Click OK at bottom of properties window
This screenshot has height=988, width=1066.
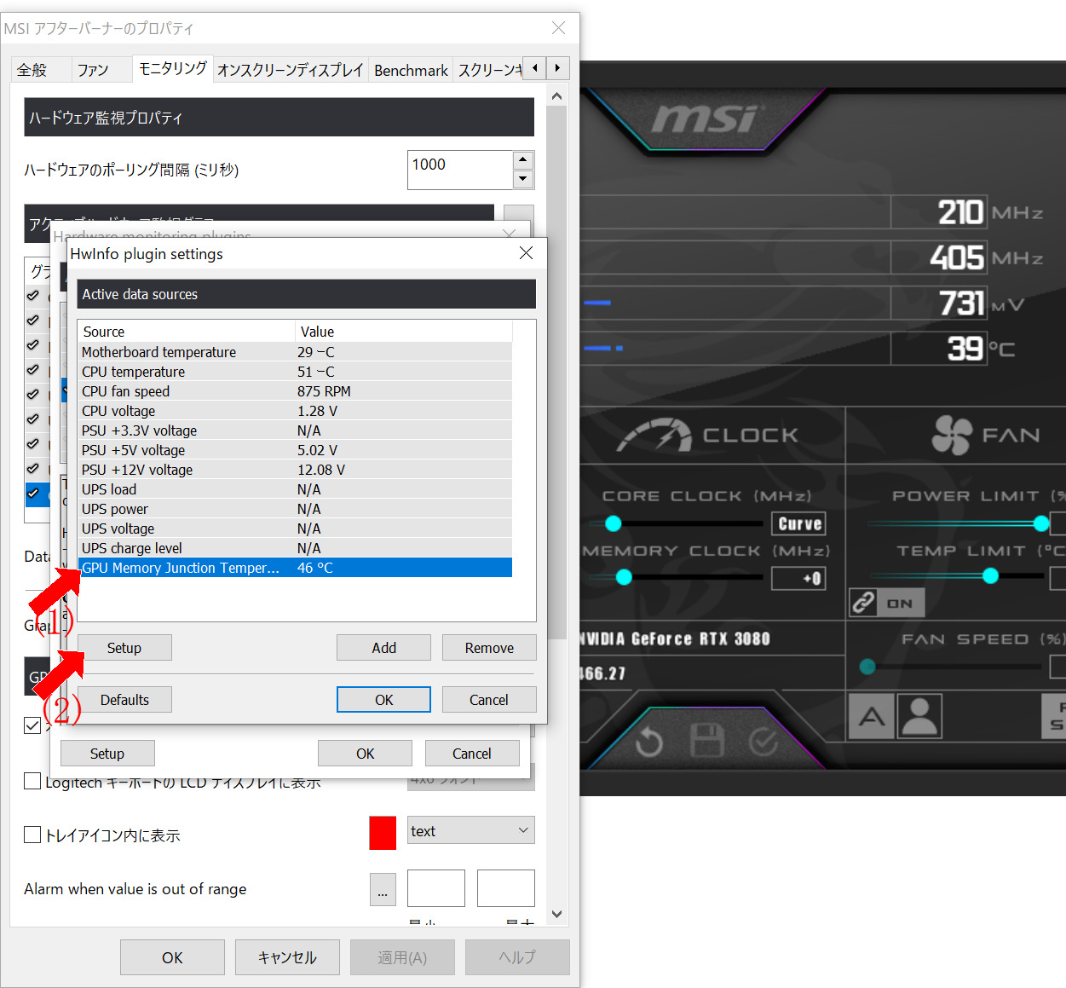pyautogui.click(x=172, y=957)
